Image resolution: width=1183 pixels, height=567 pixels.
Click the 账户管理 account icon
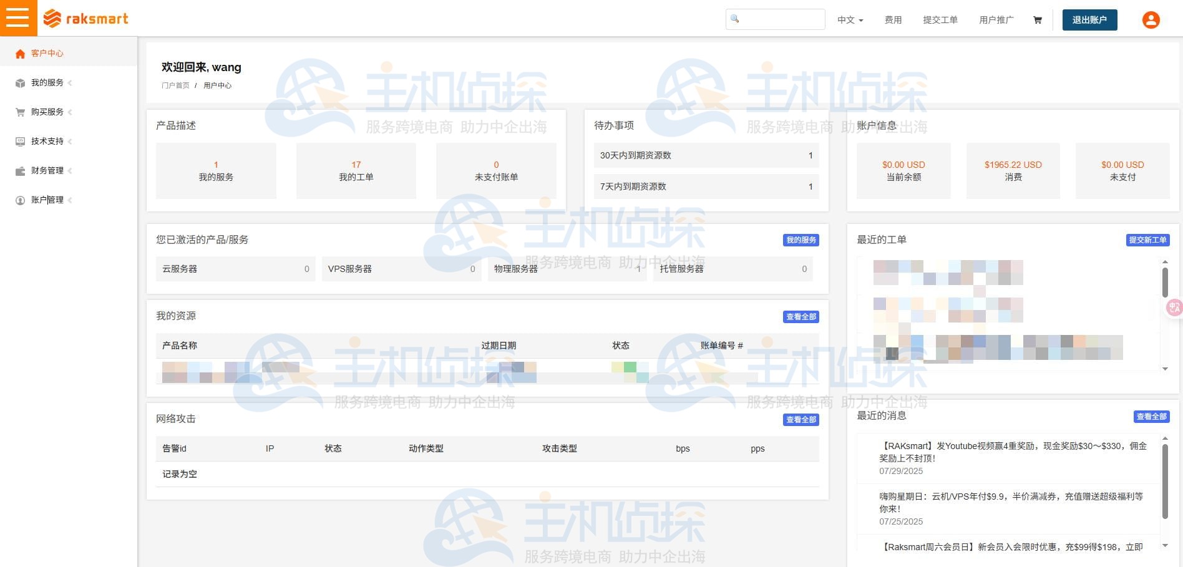point(19,200)
